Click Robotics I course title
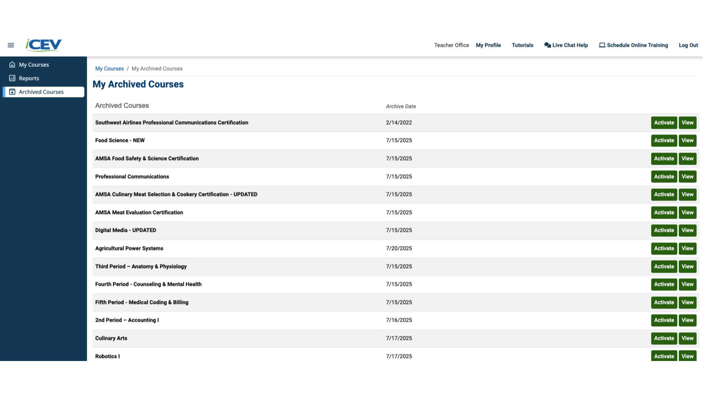 point(107,356)
